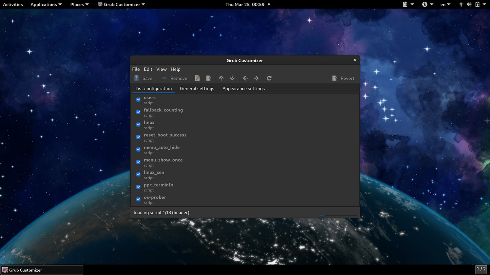Select the ppc_terminfo entry text
Image resolution: width=490 pixels, height=275 pixels.
tap(158, 185)
